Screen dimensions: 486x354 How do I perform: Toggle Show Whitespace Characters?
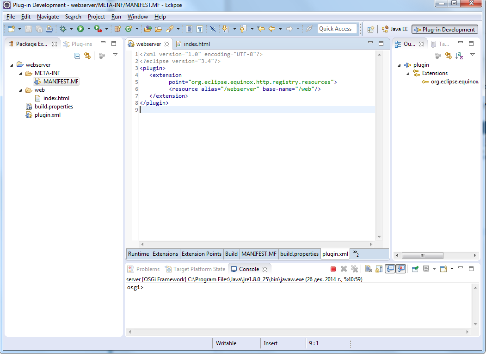[x=200, y=29]
